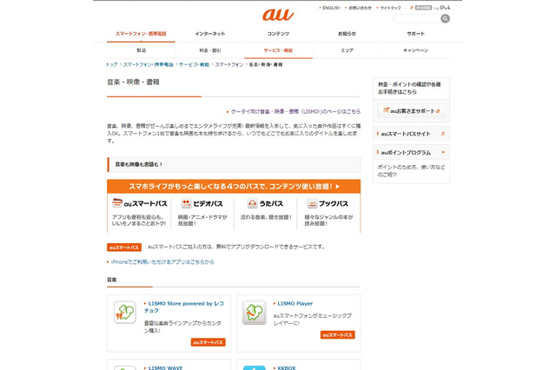Select the お知らせ main tab

tap(347, 34)
